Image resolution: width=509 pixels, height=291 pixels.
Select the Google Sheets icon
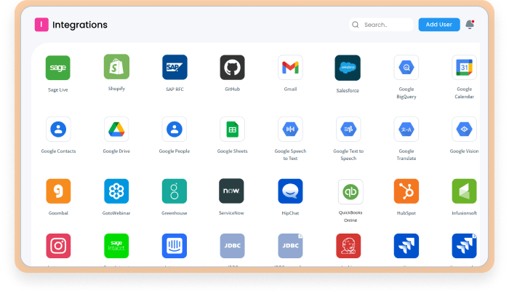point(233,129)
